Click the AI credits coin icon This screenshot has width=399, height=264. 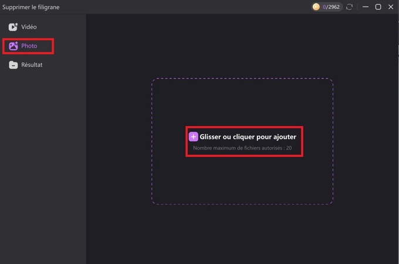click(316, 7)
